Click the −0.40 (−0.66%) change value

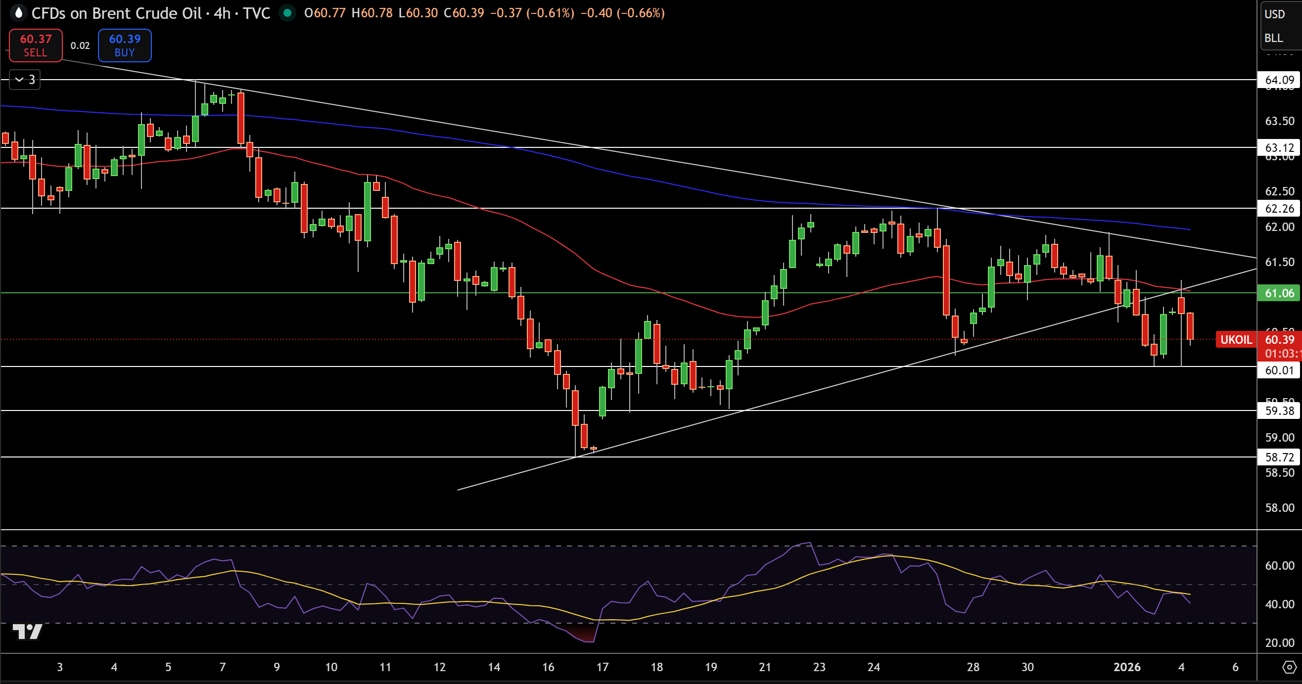[x=623, y=13]
